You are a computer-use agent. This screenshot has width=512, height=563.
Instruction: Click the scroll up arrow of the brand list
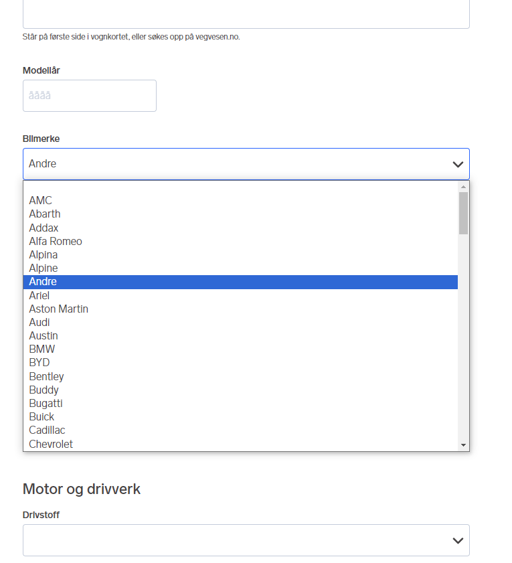click(463, 187)
